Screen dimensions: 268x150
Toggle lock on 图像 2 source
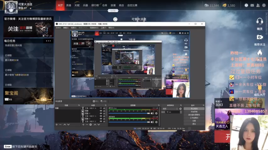[x=104, y=113]
